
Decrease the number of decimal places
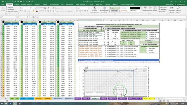[87, 11]
